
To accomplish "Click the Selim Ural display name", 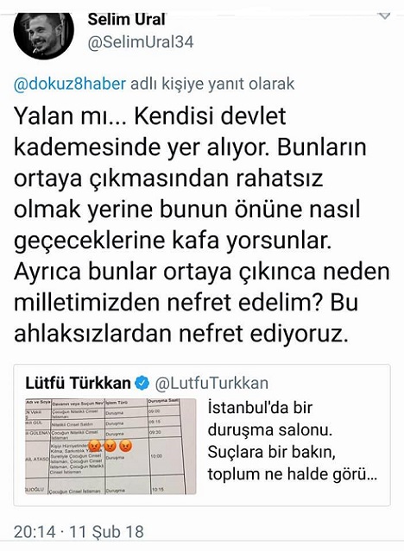I will click(126, 19).
